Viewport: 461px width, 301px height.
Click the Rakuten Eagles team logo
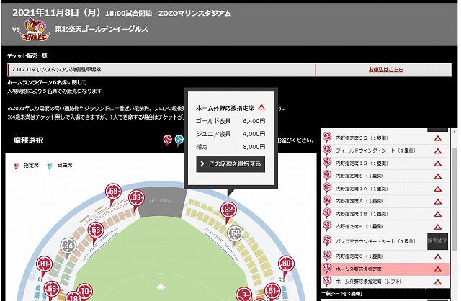(x=35, y=30)
